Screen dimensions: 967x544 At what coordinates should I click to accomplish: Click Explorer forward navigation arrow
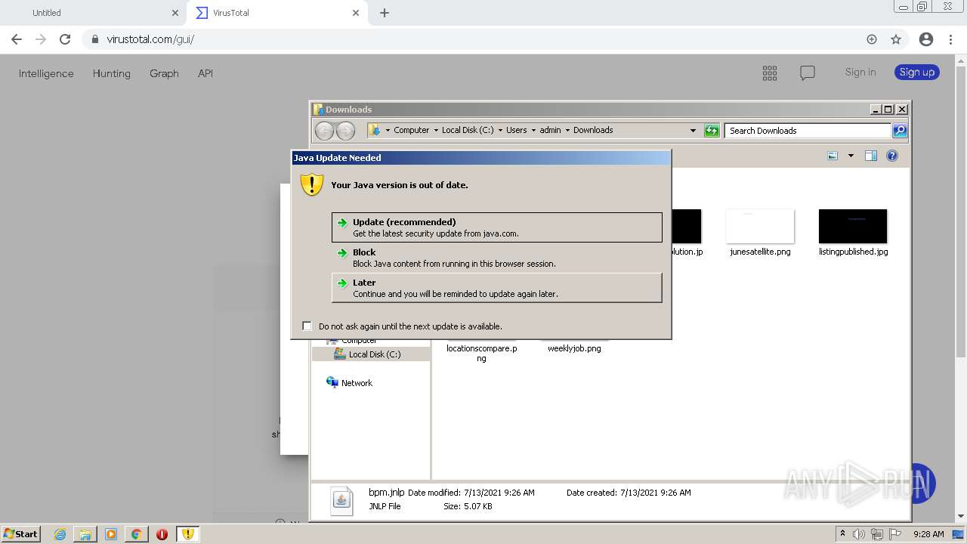pyautogui.click(x=345, y=131)
